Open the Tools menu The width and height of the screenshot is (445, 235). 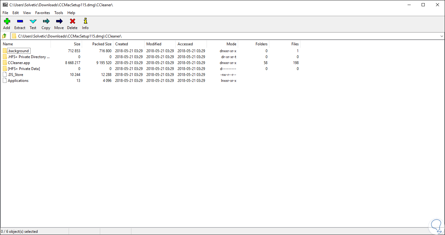click(59, 13)
